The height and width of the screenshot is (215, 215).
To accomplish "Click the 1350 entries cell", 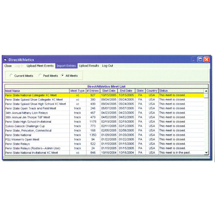I will tap(93, 135).
